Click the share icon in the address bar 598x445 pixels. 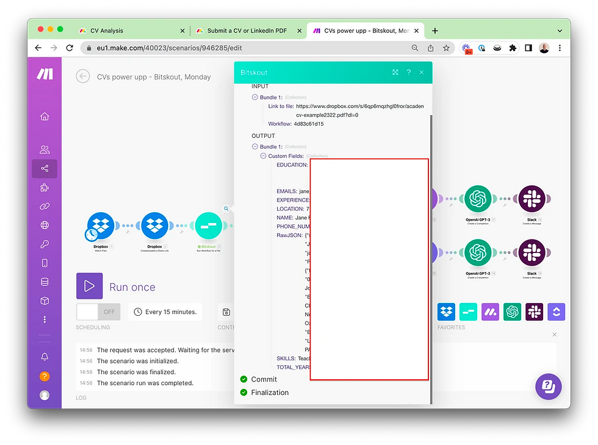pyautogui.click(x=431, y=48)
